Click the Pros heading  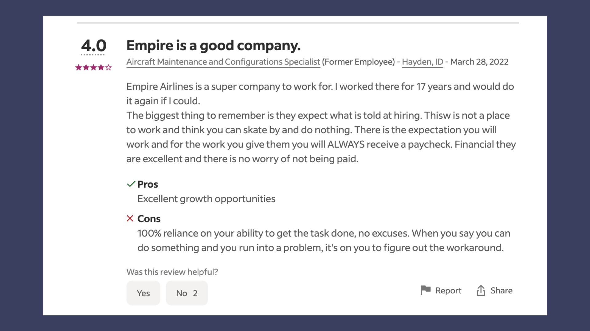(x=147, y=184)
